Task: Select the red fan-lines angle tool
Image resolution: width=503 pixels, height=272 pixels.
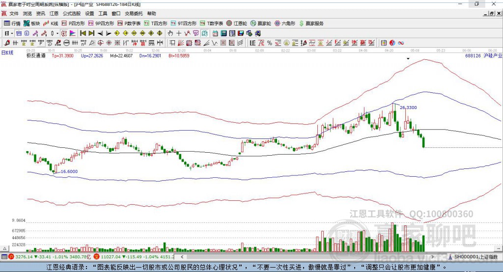Action: 181,43
